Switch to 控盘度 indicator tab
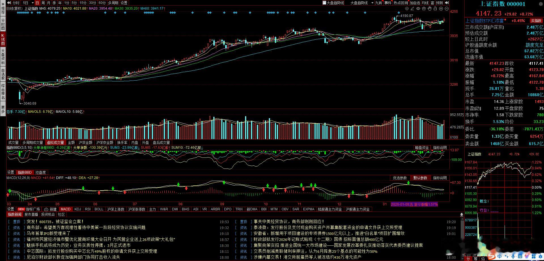The image size is (544, 261). point(41,172)
